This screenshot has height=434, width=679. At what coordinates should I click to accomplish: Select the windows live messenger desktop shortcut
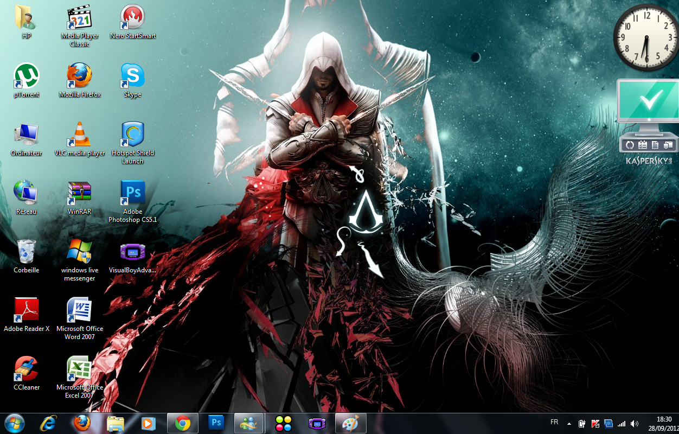click(80, 260)
